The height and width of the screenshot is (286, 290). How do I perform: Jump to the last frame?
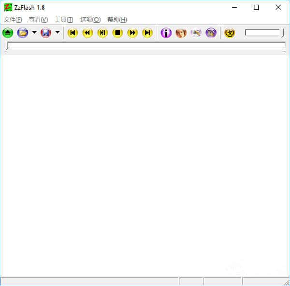[147, 33]
